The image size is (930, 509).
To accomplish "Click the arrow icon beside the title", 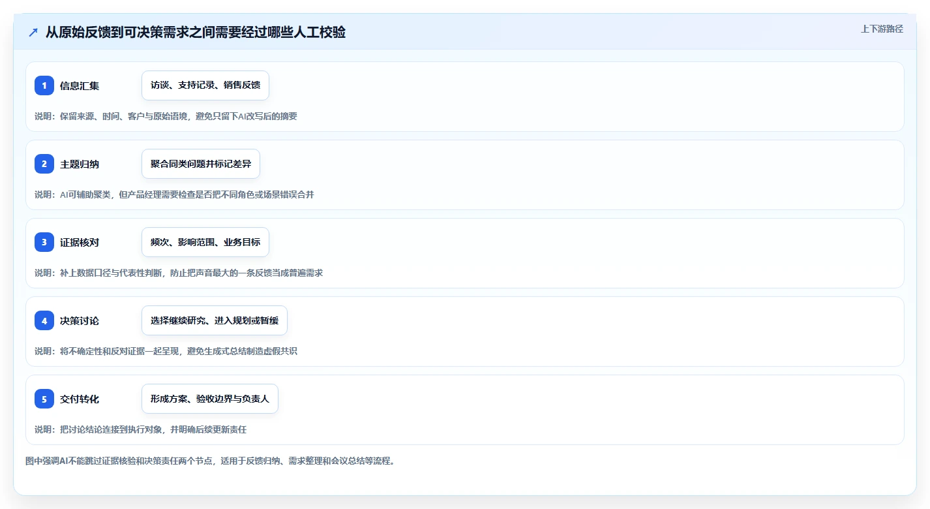I will coord(33,32).
